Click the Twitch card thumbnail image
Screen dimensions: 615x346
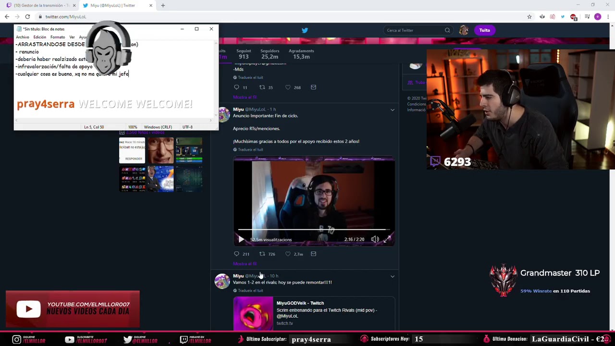[253, 313]
